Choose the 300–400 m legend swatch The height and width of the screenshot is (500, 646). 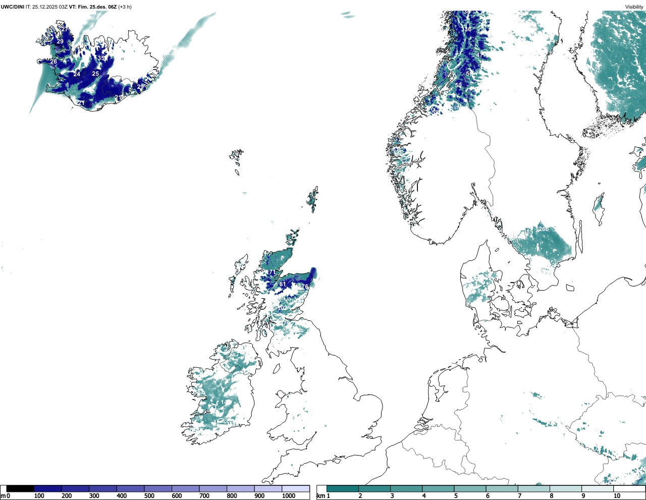(x=103, y=489)
